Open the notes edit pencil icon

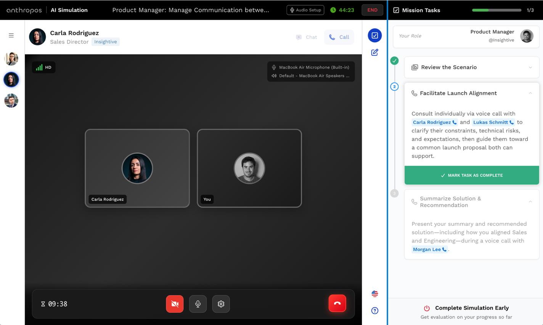[375, 52]
